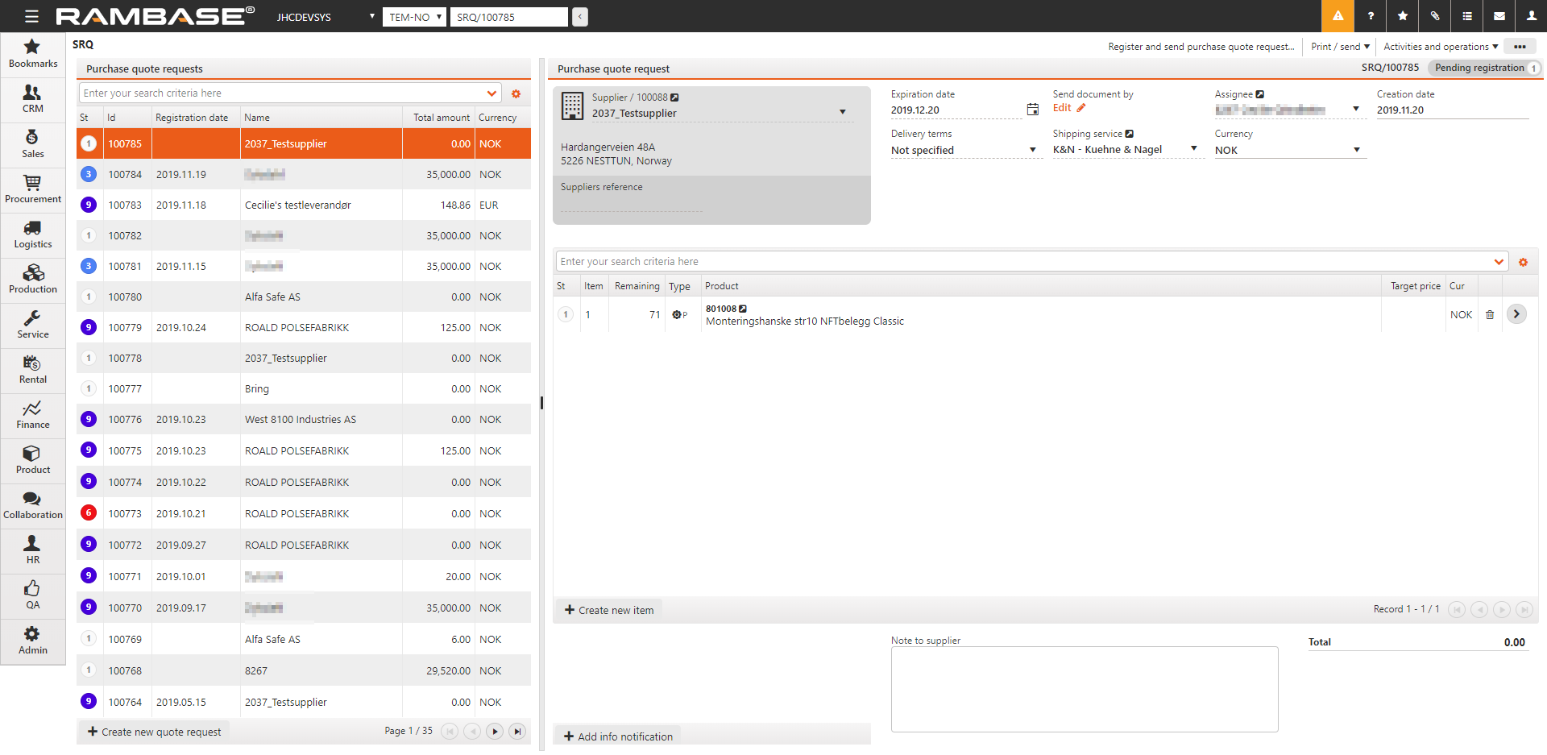Click the alert warning icon in top bar
Screen dimensions: 1547x755
click(x=1338, y=16)
